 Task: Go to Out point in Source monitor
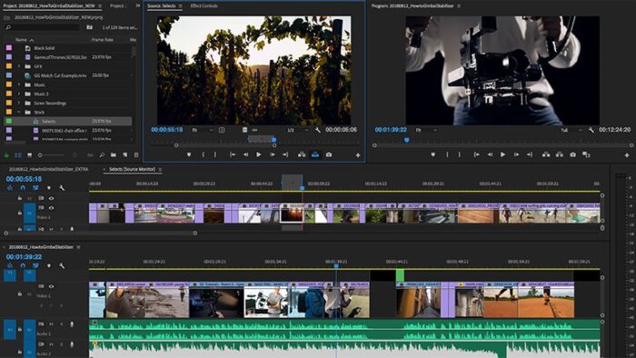coord(285,154)
